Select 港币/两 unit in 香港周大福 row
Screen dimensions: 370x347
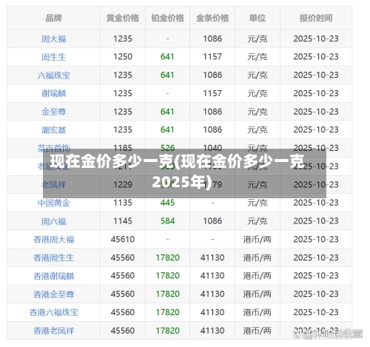point(258,240)
